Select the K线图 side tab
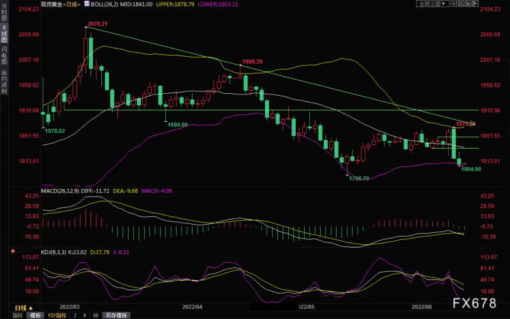 pos(4,34)
